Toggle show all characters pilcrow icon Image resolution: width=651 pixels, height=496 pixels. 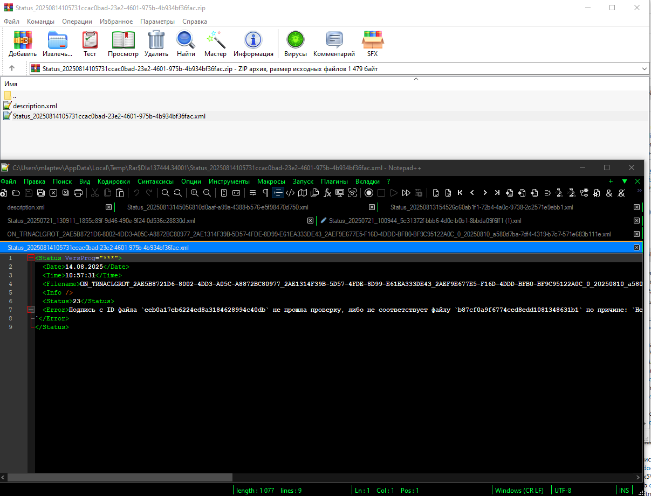coord(265,193)
